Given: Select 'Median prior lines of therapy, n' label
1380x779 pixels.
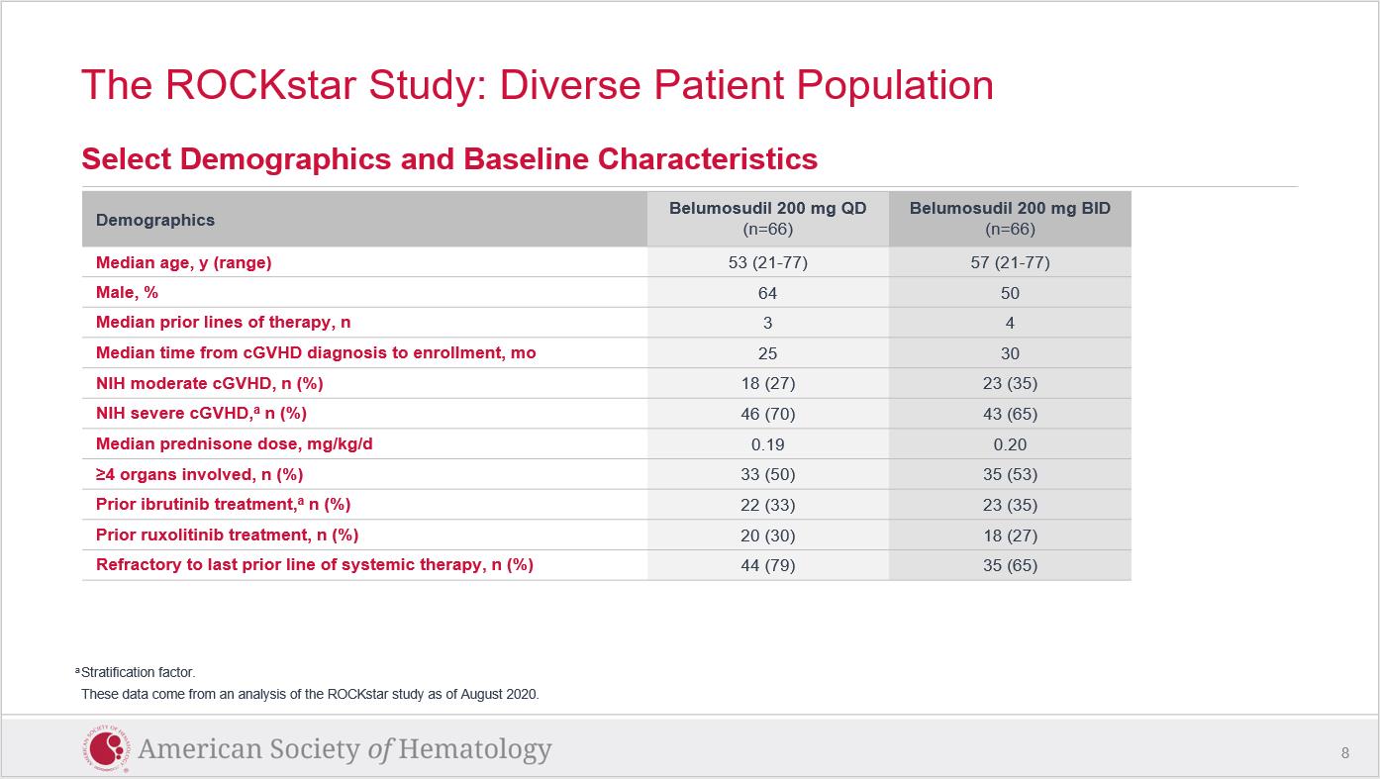Looking at the screenshot, I should coord(224,323).
